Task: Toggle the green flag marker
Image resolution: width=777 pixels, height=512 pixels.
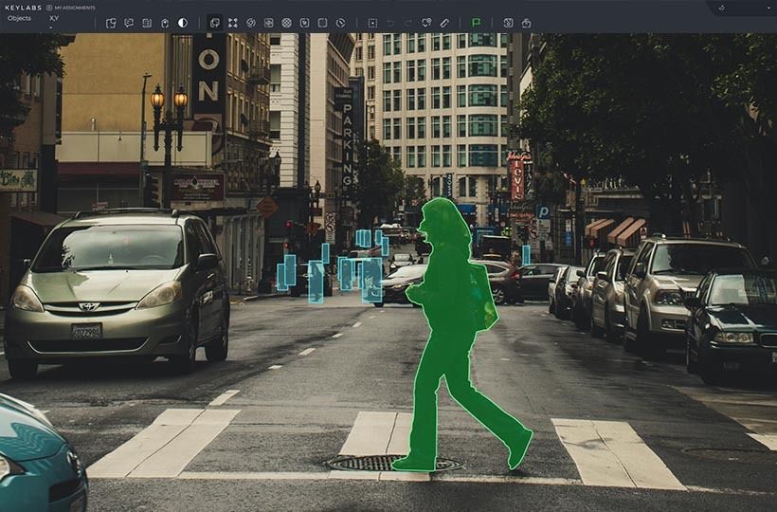Action: (x=476, y=23)
